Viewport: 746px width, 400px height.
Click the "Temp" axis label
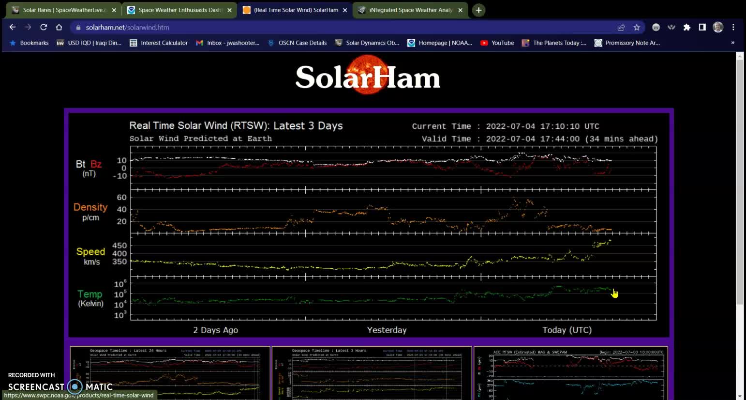pos(90,294)
